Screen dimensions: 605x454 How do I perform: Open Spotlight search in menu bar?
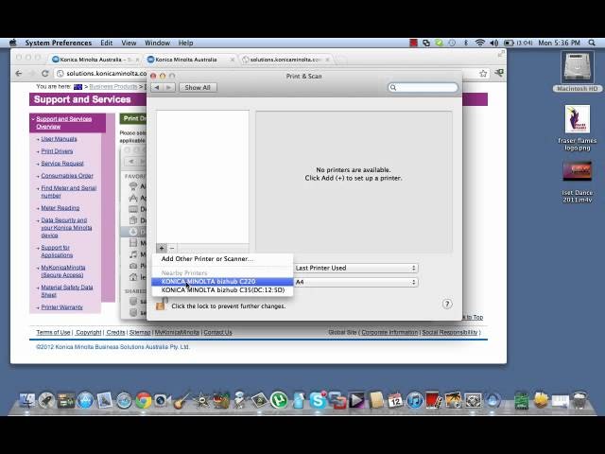coord(592,43)
